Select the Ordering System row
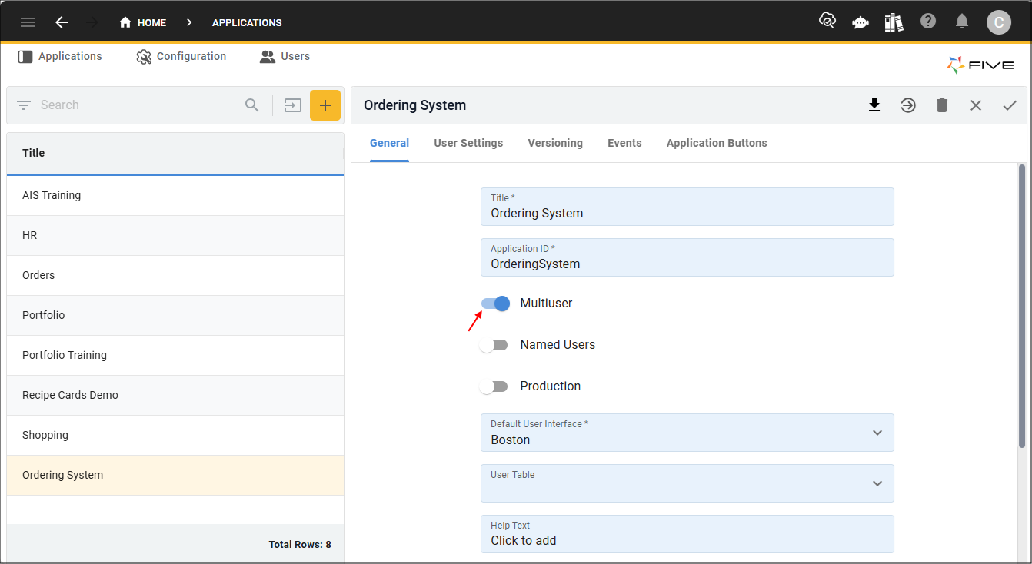This screenshot has height=564, width=1032. (x=175, y=475)
